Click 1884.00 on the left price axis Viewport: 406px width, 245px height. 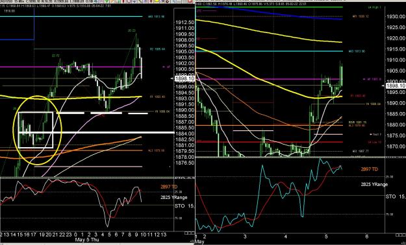click(x=185, y=134)
